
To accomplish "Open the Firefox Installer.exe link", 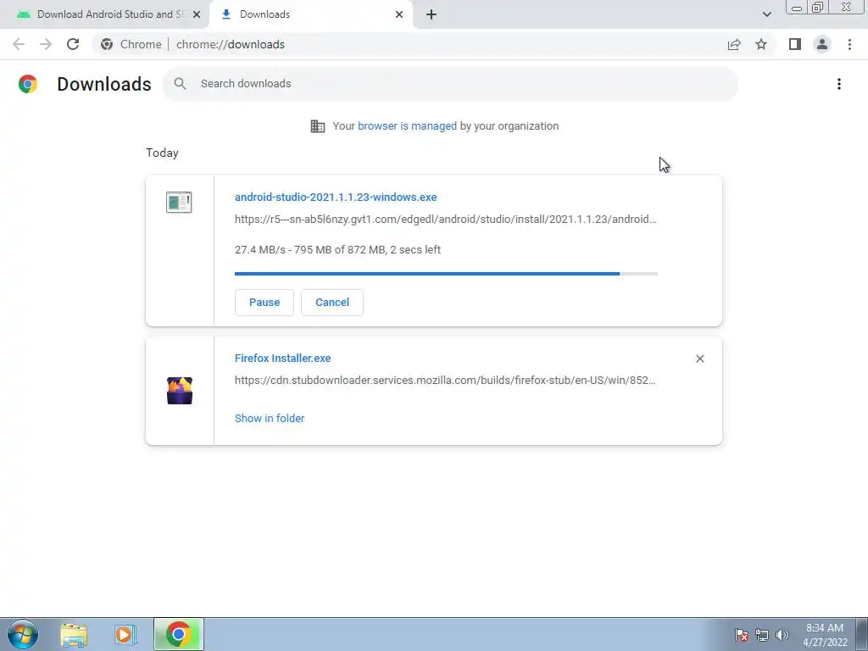I will 282,359.
